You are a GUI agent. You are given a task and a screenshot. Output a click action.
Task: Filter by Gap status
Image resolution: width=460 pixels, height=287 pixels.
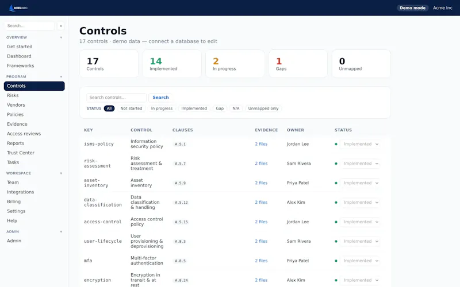point(220,108)
